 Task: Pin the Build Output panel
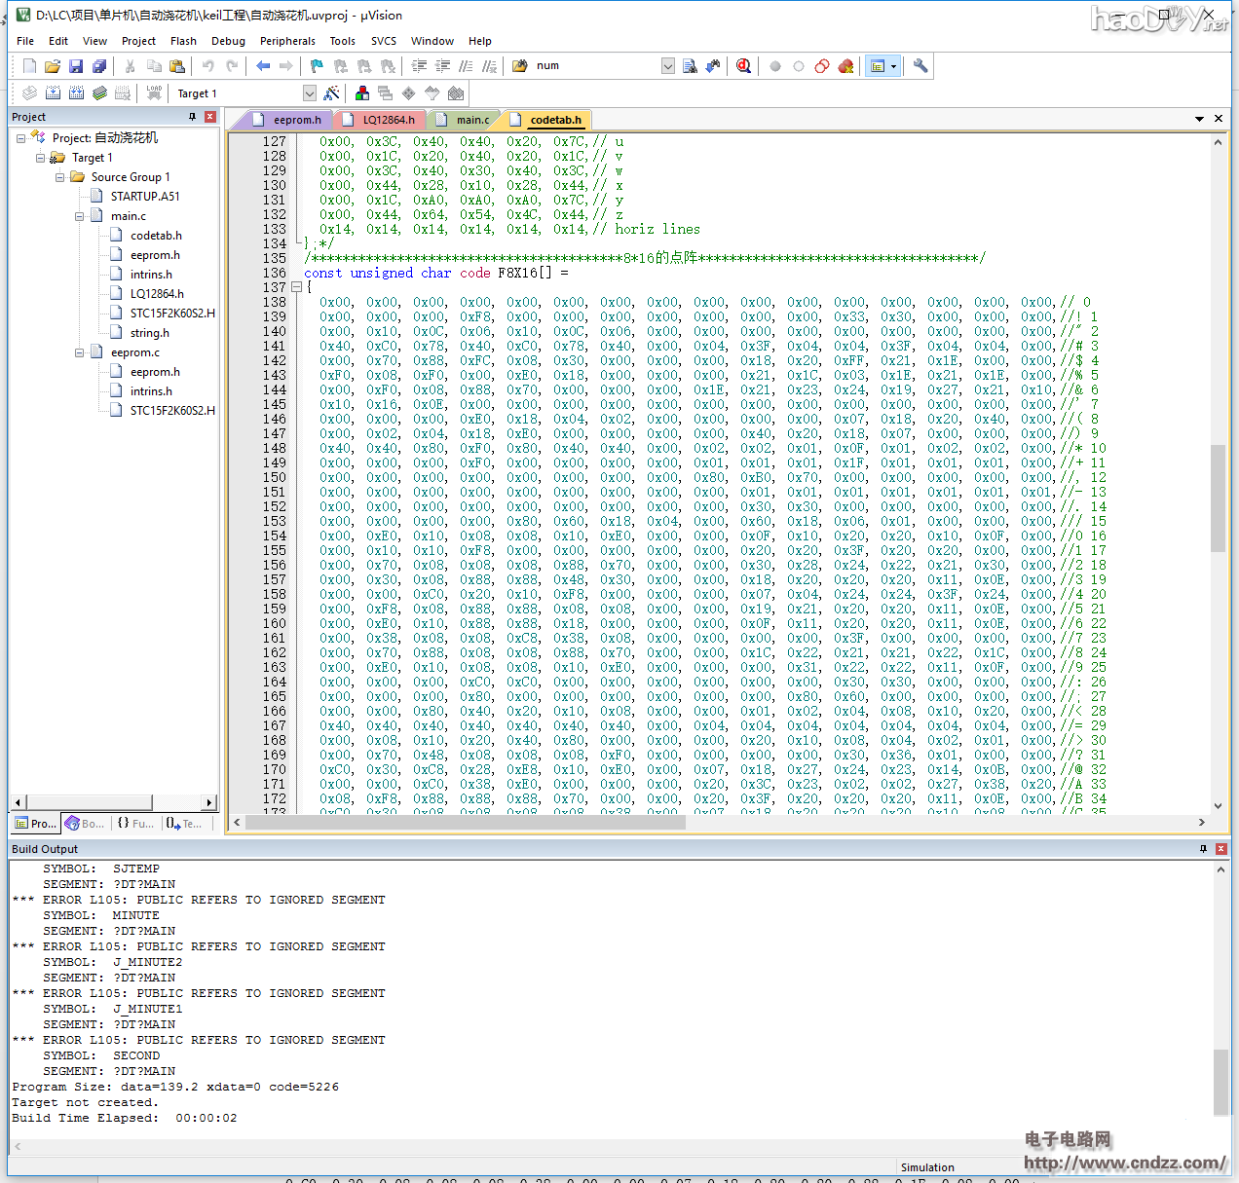click(x=1203, y=849)
